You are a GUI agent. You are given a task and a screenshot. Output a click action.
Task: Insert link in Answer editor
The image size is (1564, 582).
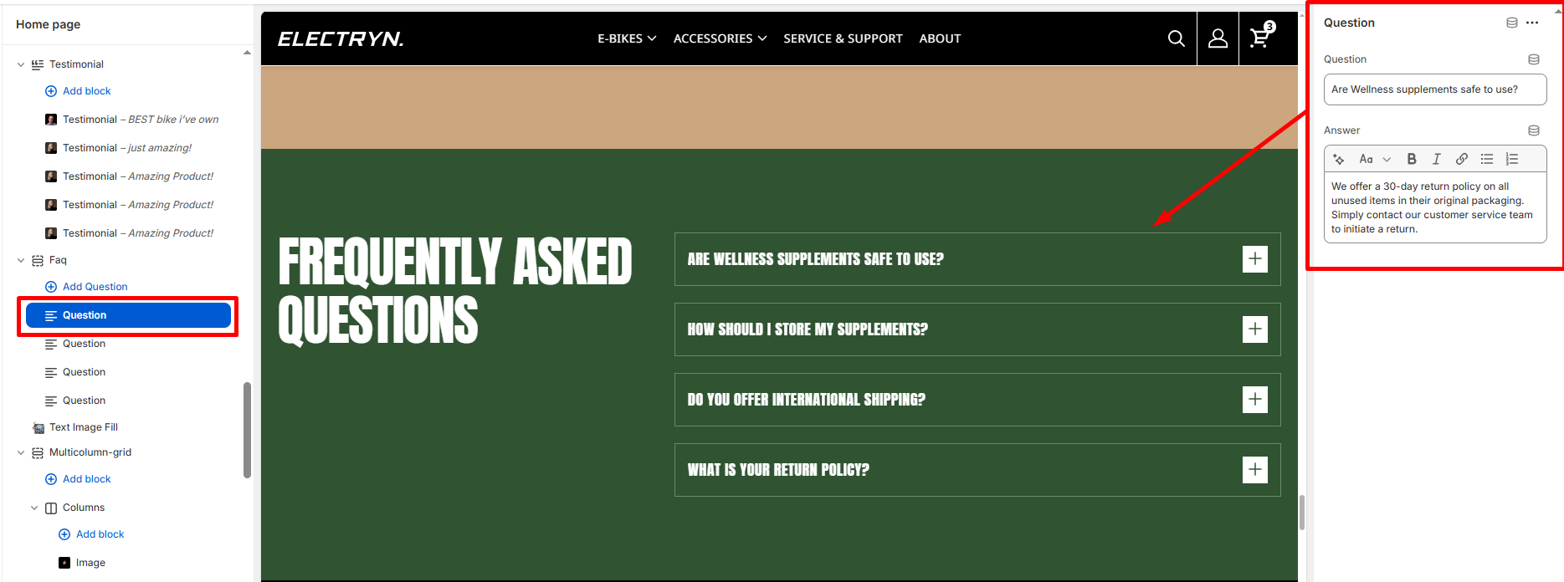[x=1462, y=159]
